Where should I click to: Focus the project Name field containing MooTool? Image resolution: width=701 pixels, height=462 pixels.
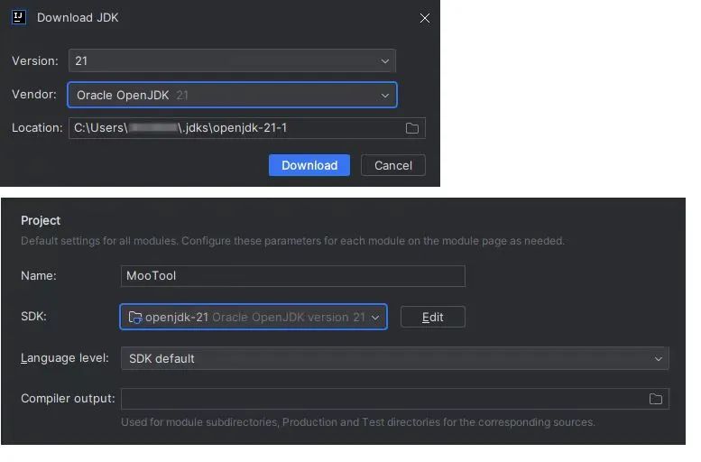click(x=292, y=276)
